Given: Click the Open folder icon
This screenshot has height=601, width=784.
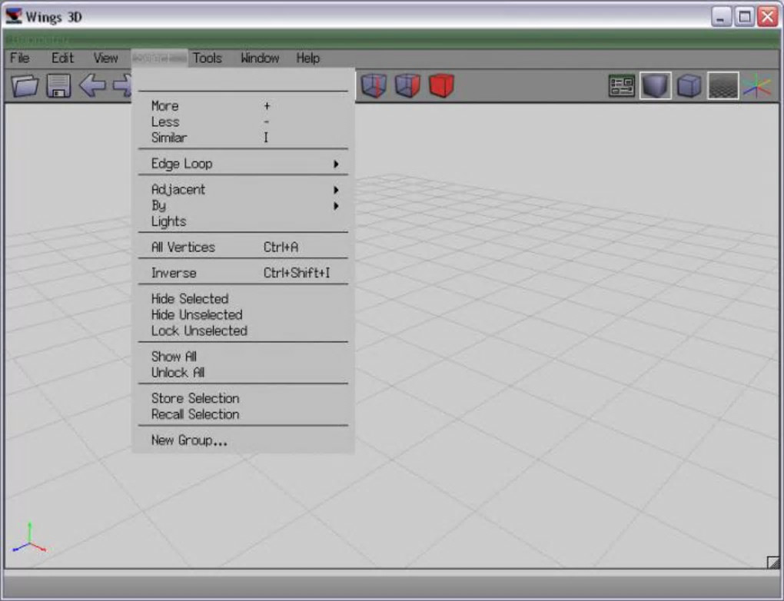Looking at the screenshot, I should (25, 85).
